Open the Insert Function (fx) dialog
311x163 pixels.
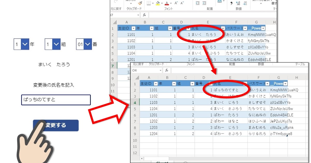(x=144, y=15)
